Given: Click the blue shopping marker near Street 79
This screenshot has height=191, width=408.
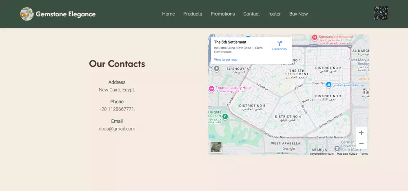Looking at the screenshot, I should click(328, 84).
